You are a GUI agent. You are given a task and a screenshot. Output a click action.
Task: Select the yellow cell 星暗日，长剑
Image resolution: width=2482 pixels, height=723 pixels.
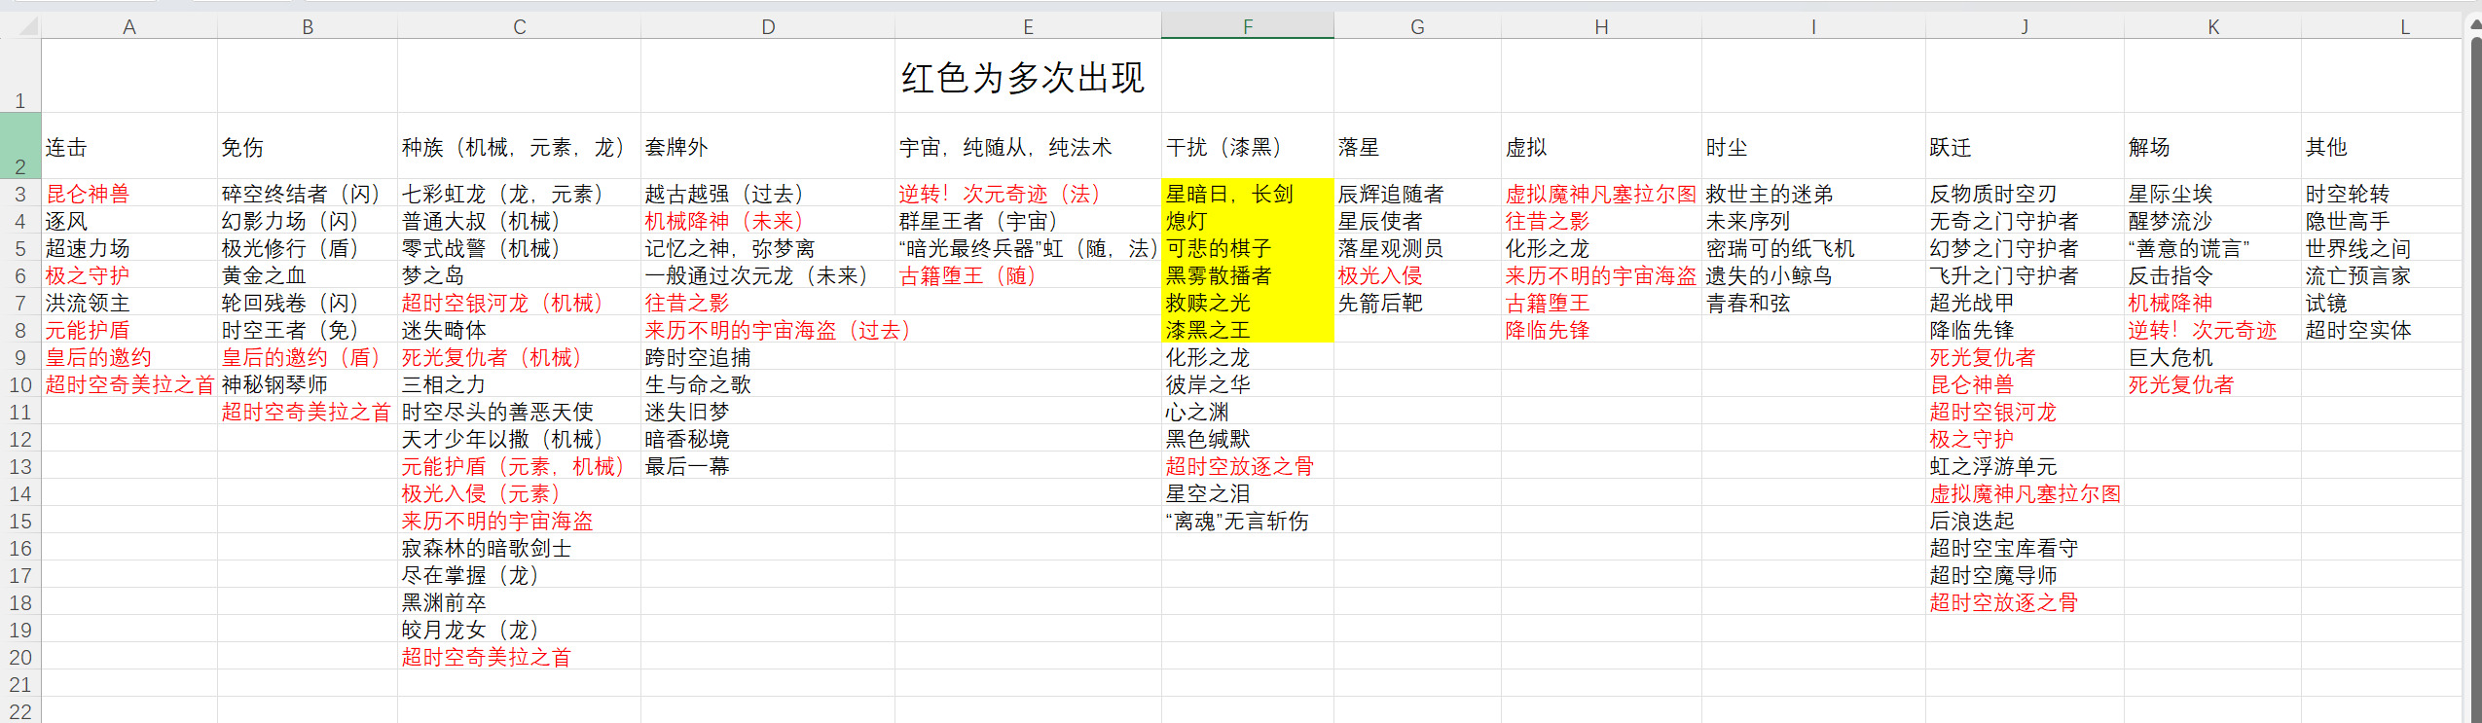(x=1247, y=195)
